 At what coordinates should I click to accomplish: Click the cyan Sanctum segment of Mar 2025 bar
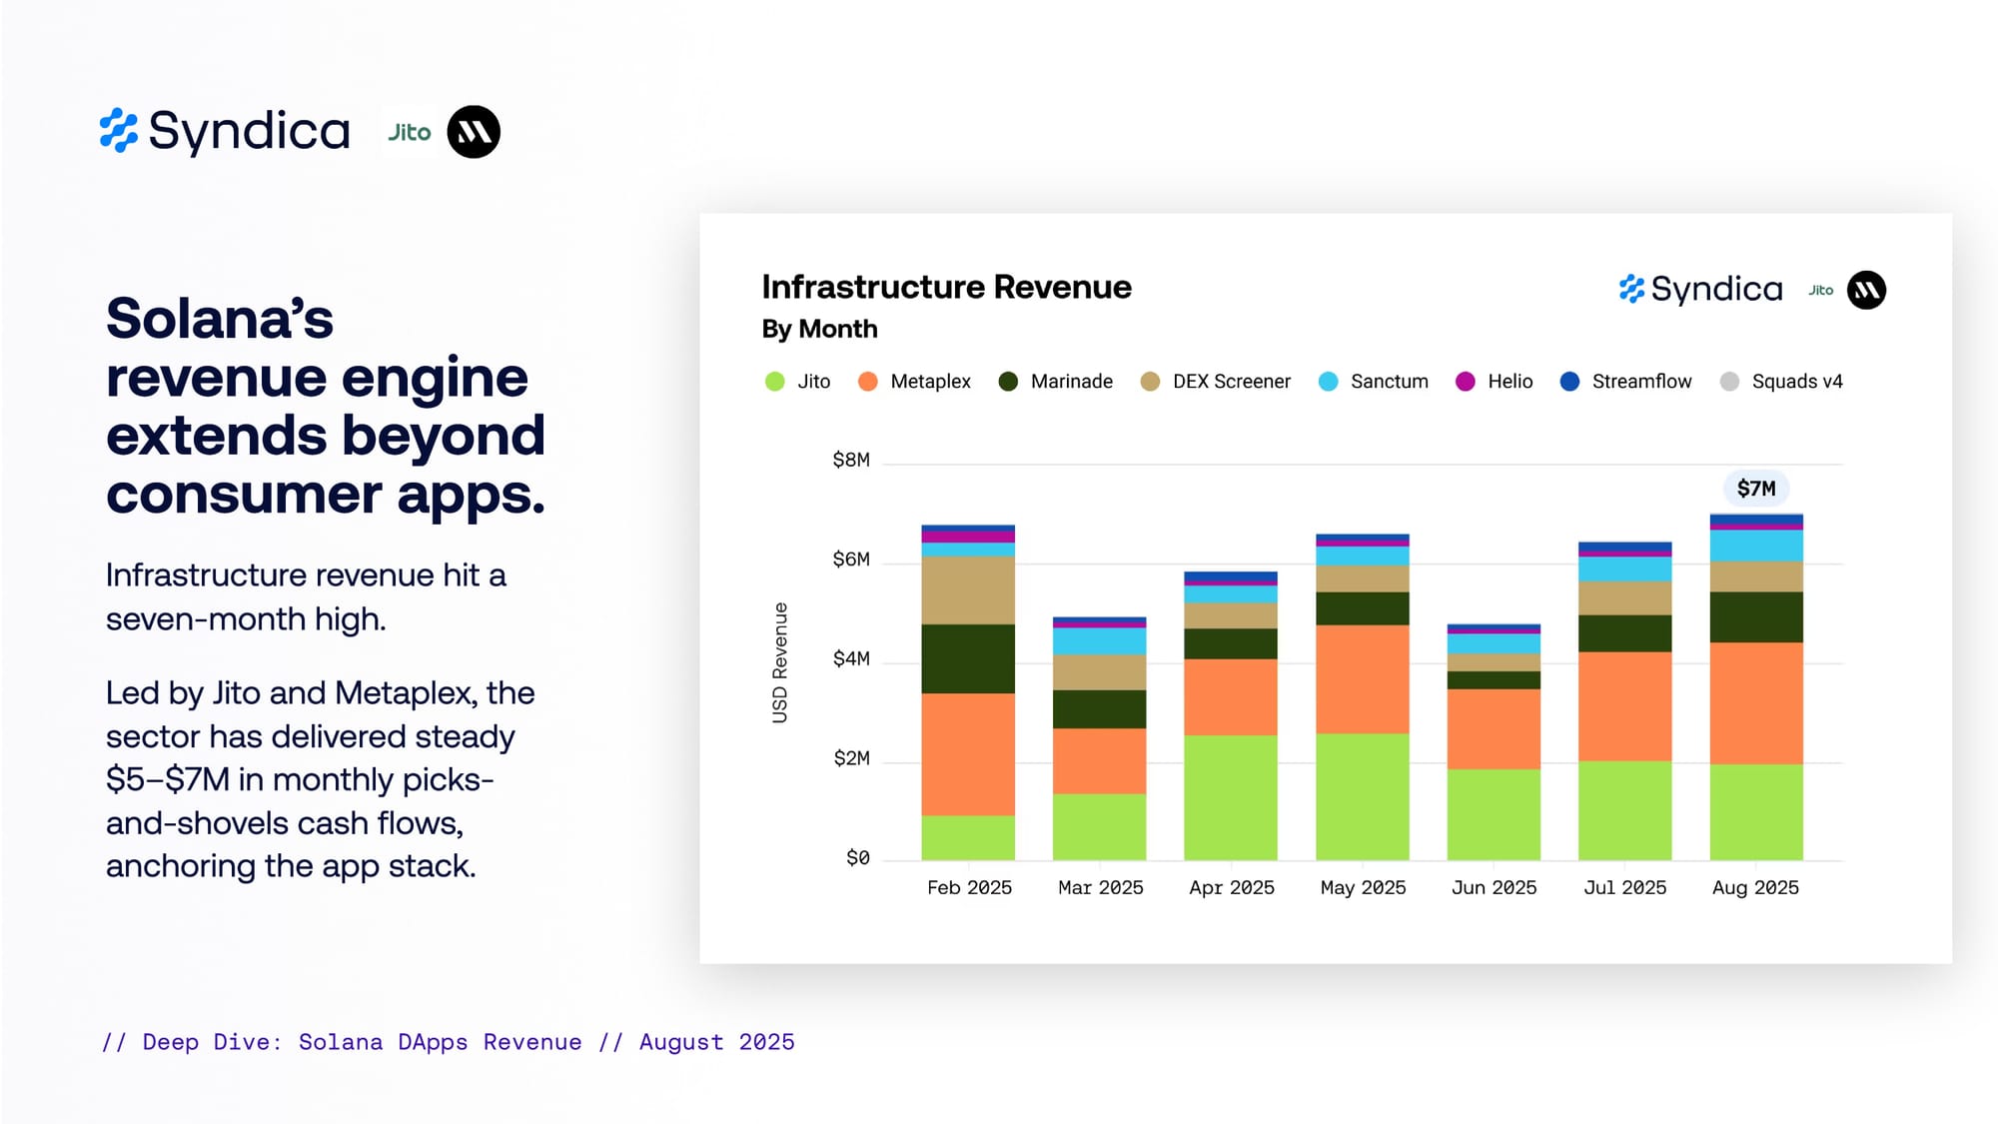pyautogui.click(x=1099, y=640)
